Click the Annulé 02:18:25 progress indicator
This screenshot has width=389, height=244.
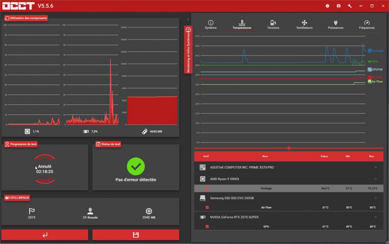(x=45, y=169)
